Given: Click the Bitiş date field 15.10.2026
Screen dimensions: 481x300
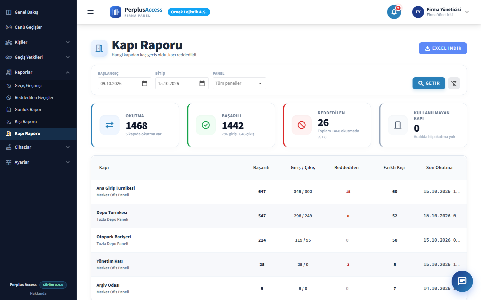Looking at the screenshot, I should point(182,83).
